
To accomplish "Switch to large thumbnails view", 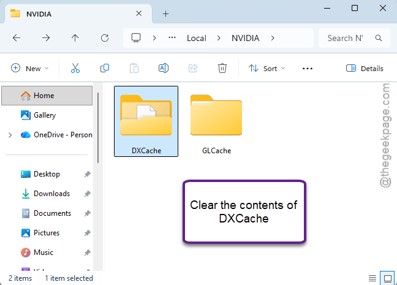I will 388,278.
